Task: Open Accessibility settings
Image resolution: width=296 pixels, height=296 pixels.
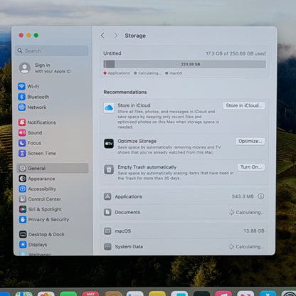Action: (x=38, y=189)
